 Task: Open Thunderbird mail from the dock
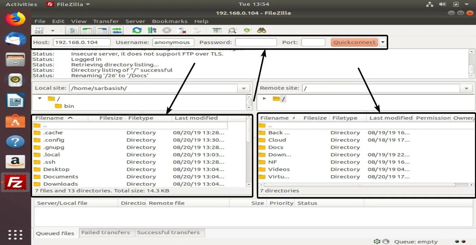pos(15,39)
